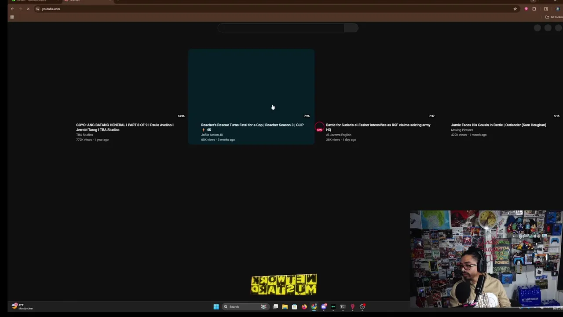Click '65K views · 3 weeks ago' text
The height and width of the screenshot is (317, 563).
(x=218, y=140)
